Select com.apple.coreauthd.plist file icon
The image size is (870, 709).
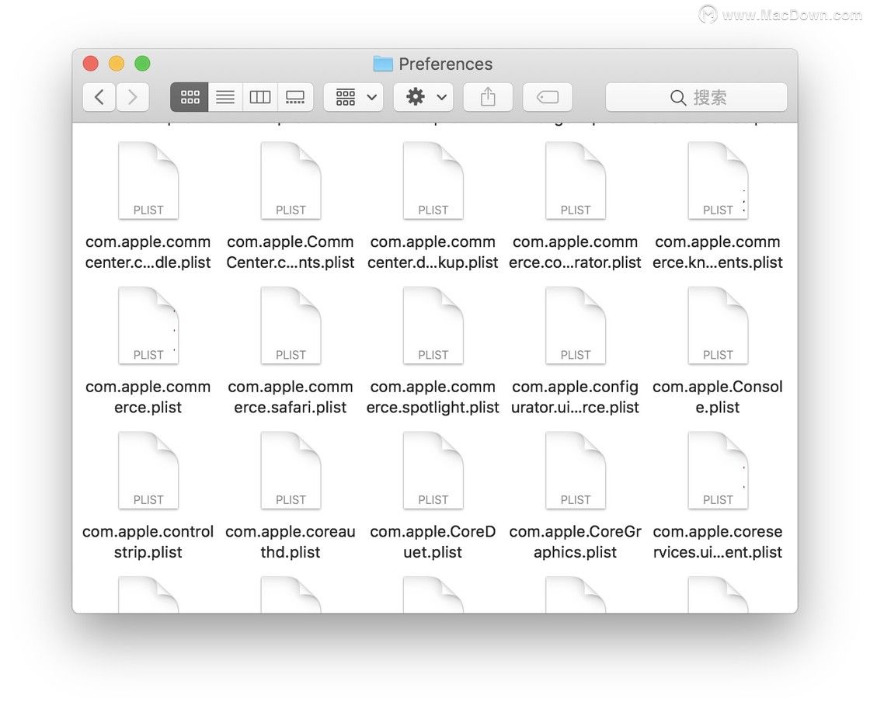click(x=291, y=470)
